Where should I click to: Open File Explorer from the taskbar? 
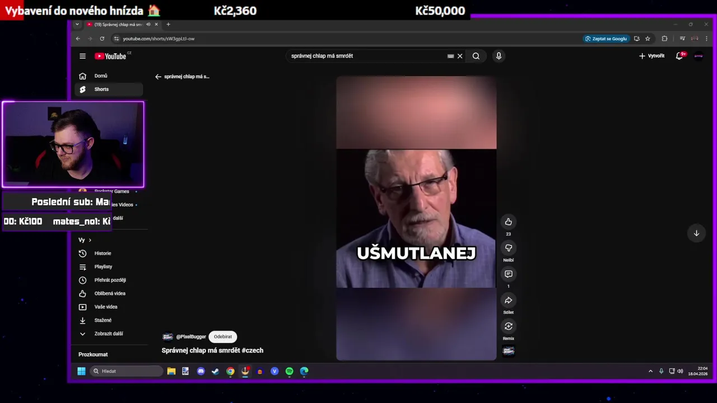[171, 371]
